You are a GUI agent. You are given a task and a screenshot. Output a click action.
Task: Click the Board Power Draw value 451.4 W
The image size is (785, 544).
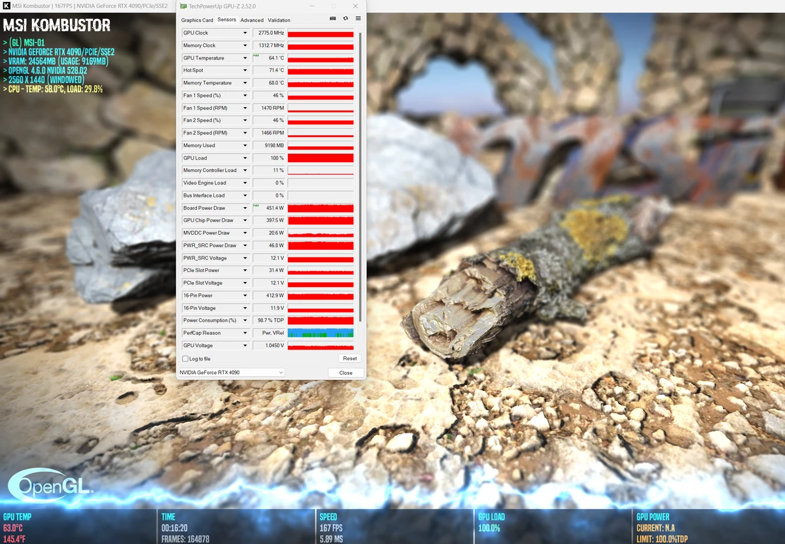(269, 208)
